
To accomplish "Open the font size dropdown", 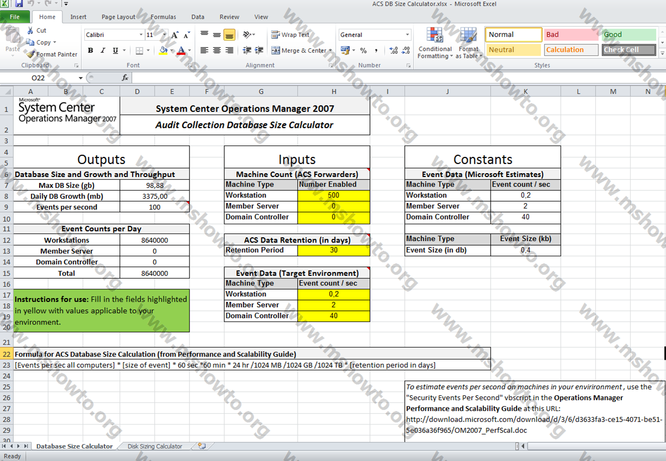I will click(165, 35).
